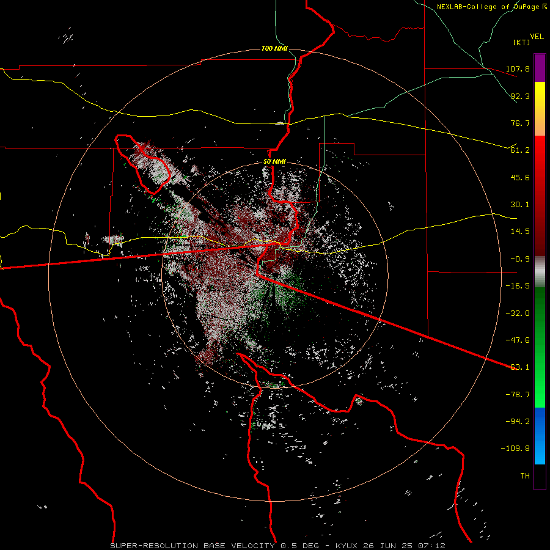
Task: Select the -47.6 legend value
Action: click(x=518, y=340)
